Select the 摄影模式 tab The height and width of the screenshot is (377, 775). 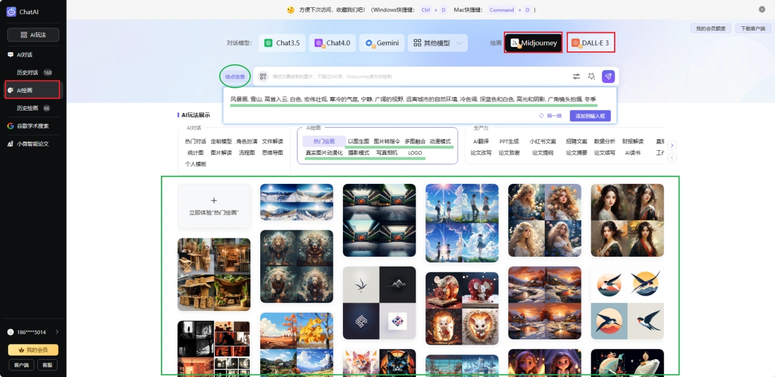pyautogui.click(x=359, y=153)
